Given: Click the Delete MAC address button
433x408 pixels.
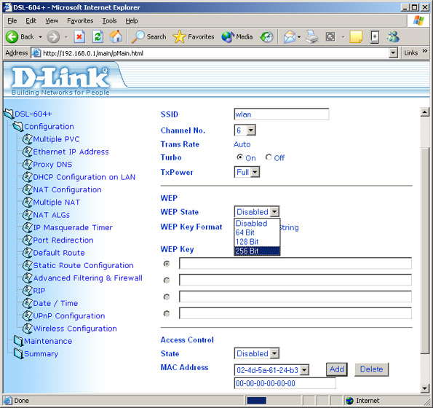Looking at the screenshot, I should pyautogui.click(x=371, y=369).
